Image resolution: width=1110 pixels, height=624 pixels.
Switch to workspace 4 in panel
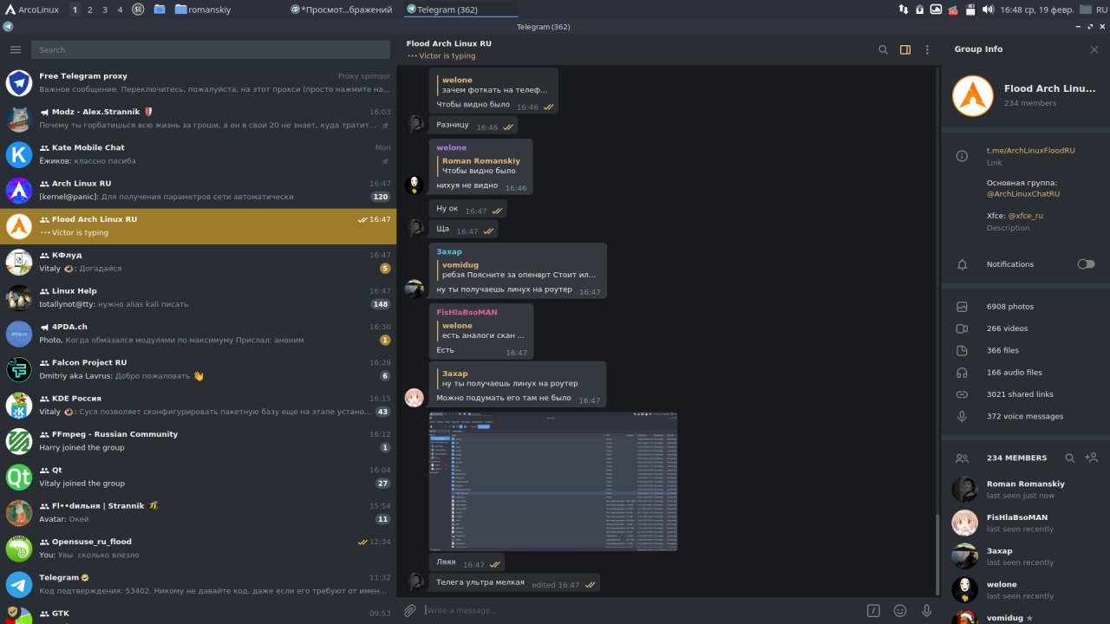click(x=121, y=10)
